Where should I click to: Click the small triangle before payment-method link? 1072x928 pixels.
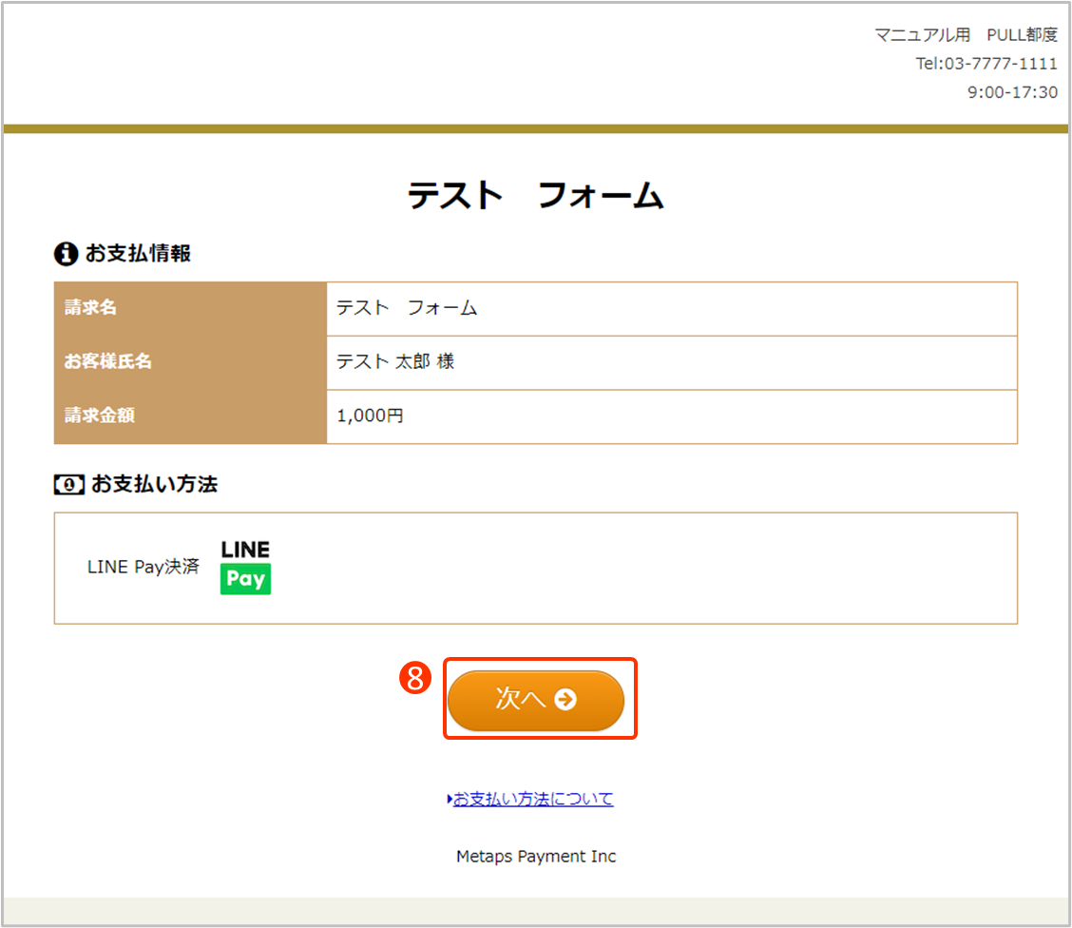(x=450, y=800)
